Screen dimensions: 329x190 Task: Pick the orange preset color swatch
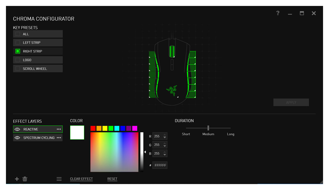pos(99,128)
